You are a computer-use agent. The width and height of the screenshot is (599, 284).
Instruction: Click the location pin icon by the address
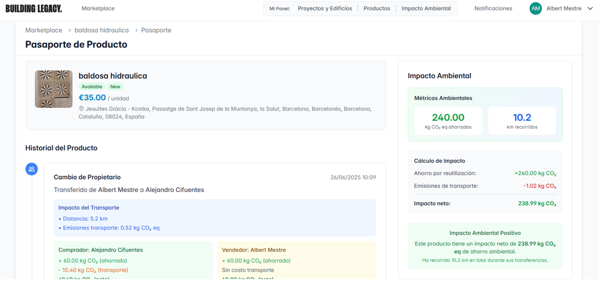(82, 109)
